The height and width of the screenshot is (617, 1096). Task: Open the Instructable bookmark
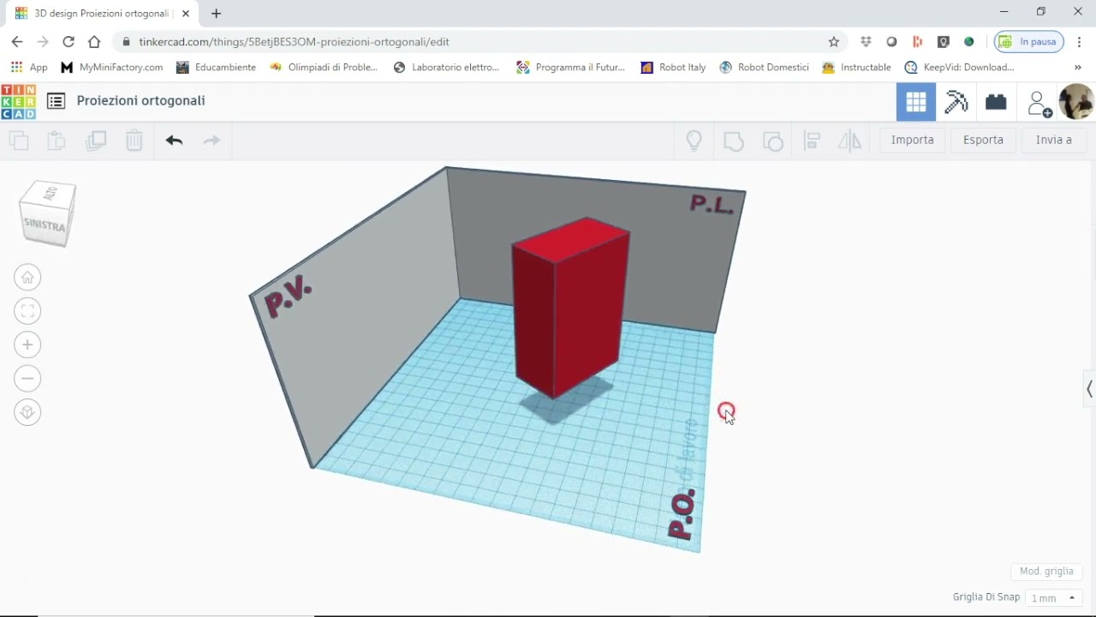(x=856, y=67)
